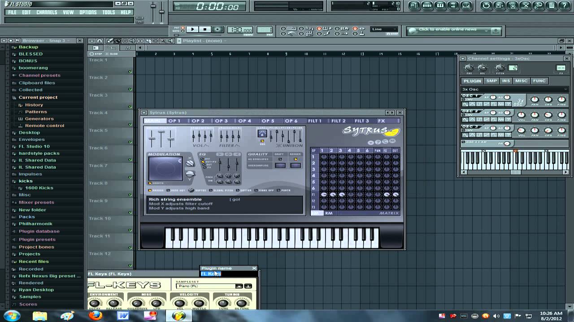
Task: Click the Sytrus help question mark icon
Action: (378, 142)
